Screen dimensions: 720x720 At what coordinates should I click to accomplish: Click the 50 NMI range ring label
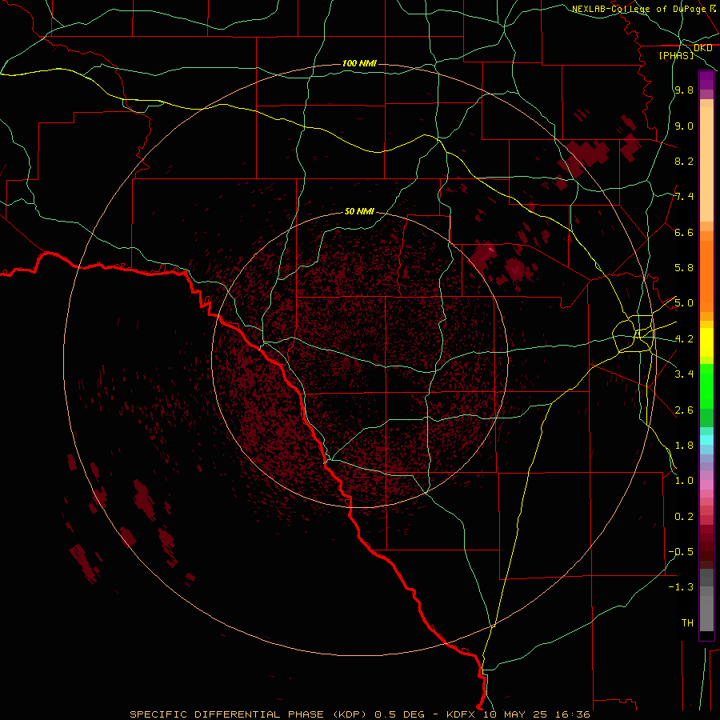pyautogui.click(x=359, y=211)
